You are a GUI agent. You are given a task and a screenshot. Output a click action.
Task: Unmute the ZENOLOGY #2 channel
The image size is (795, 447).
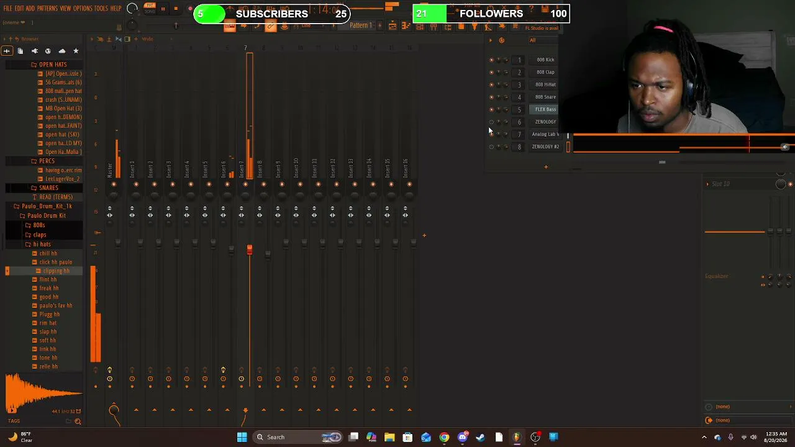(x=491, y=147)
